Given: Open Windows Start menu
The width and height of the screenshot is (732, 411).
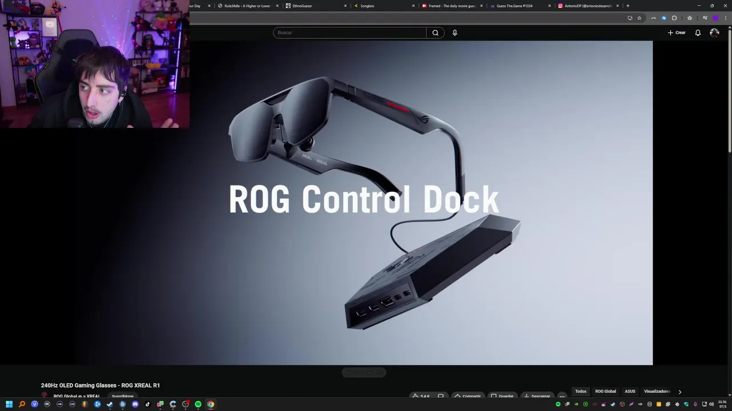Looking at the screenshot, I should [9, 404].
